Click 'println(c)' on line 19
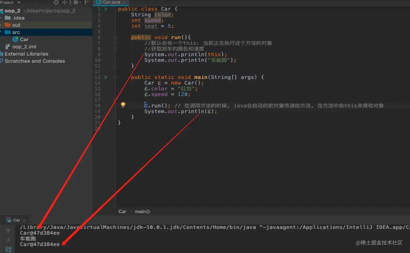Image resolution: width=410 pixels, height=253 pixels. click(198, 112)
